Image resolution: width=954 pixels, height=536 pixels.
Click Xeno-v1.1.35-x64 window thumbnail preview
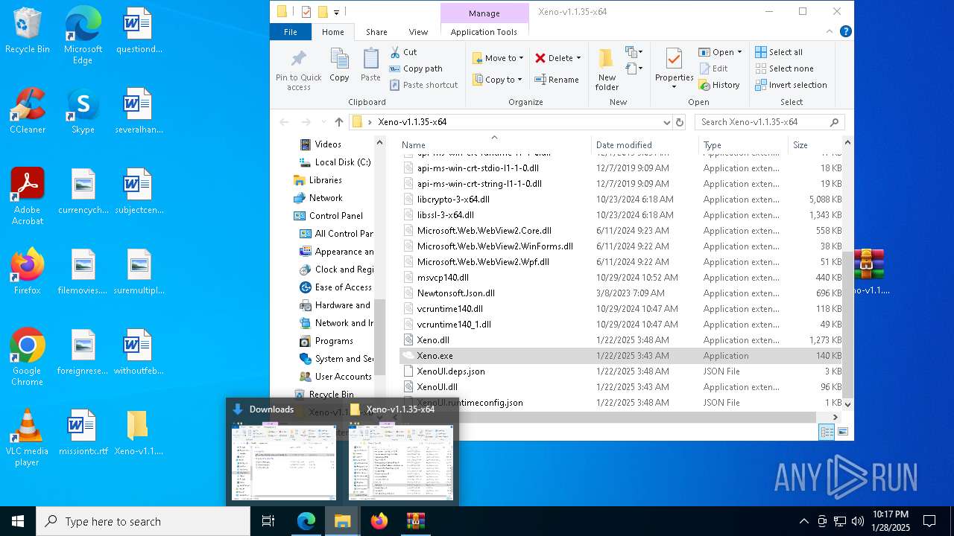[401, 462]
